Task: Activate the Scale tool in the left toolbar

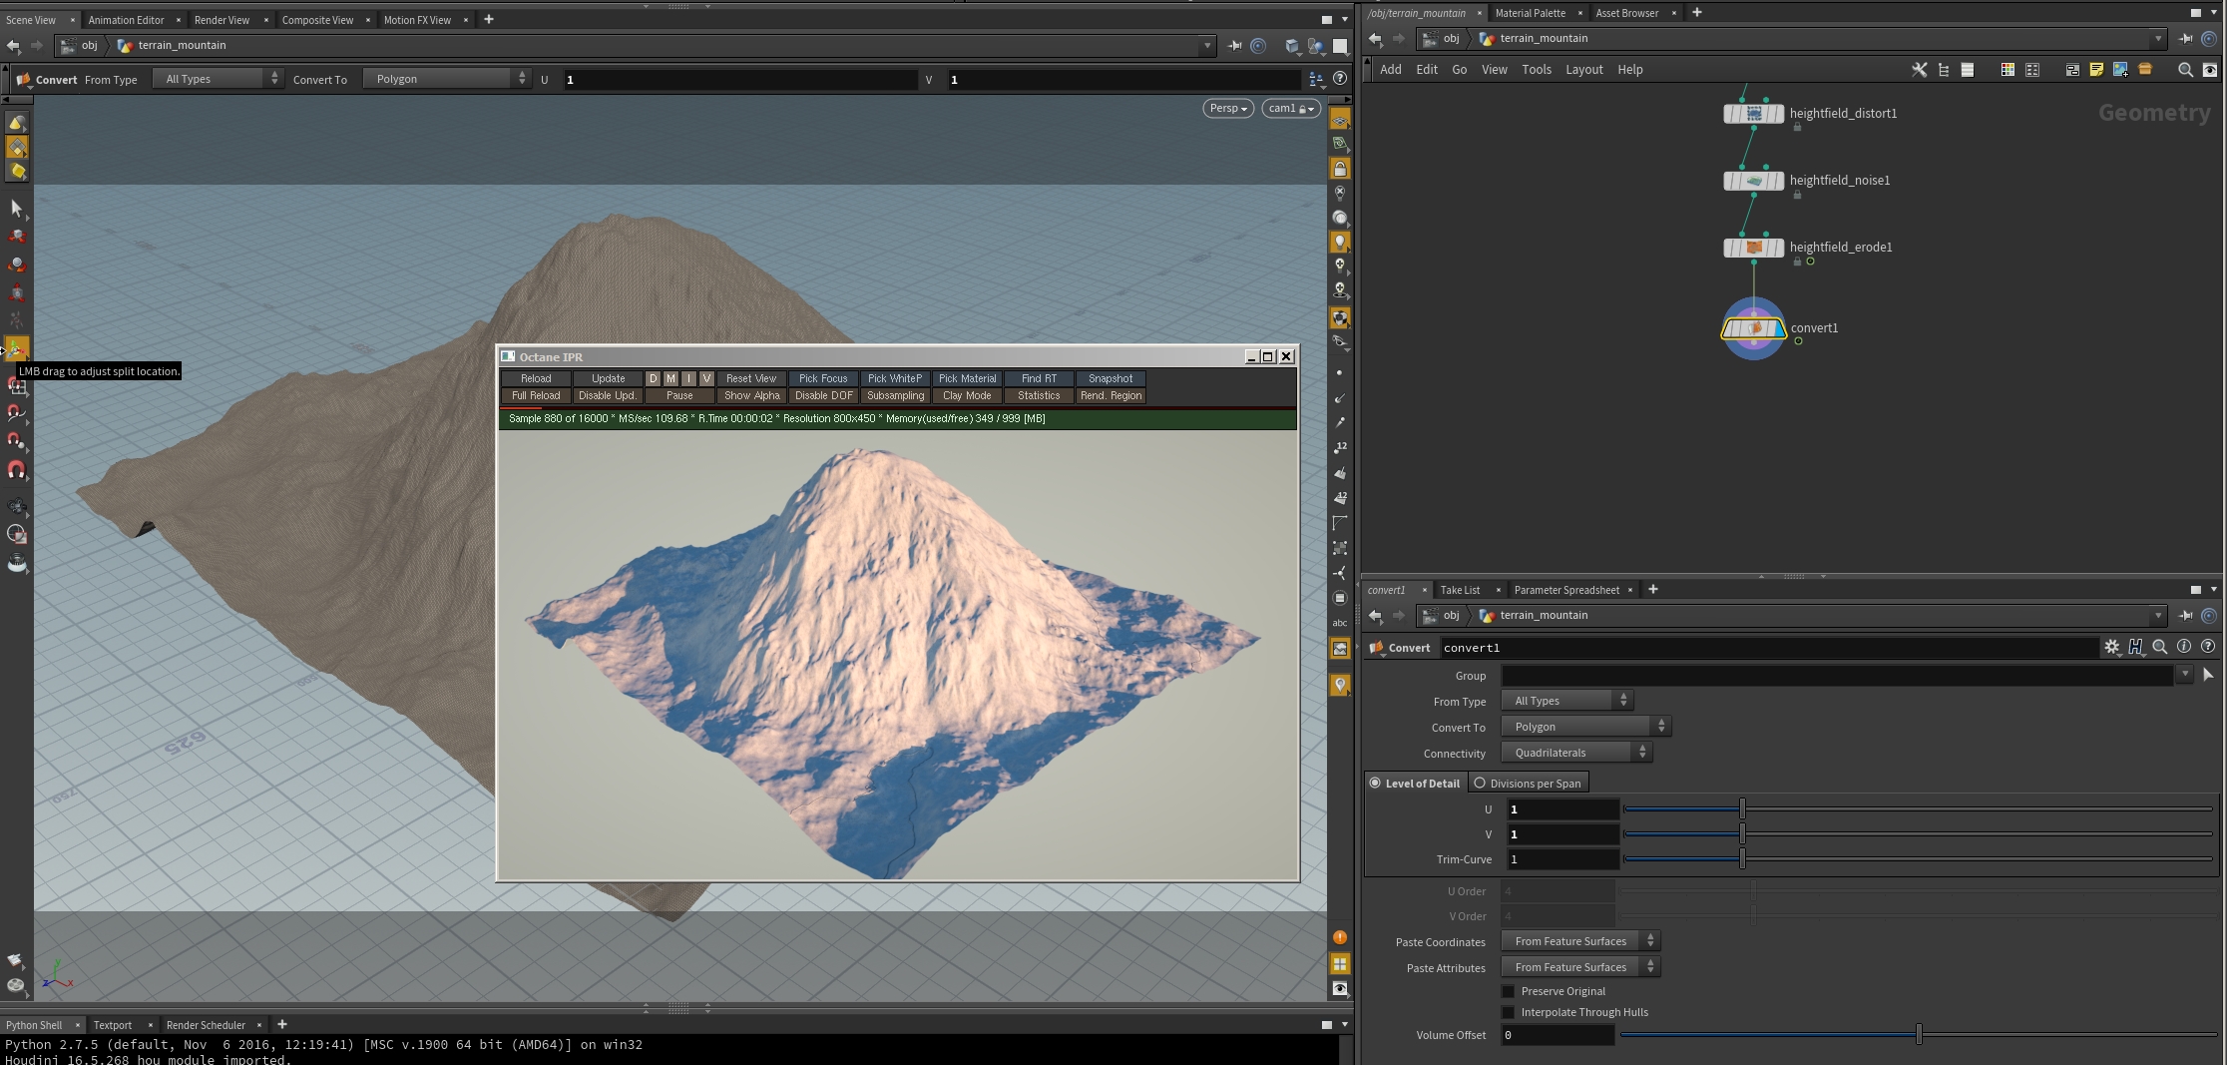Action: pos(16,293)
